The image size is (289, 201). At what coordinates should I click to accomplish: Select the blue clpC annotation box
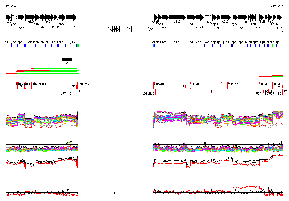178,45
